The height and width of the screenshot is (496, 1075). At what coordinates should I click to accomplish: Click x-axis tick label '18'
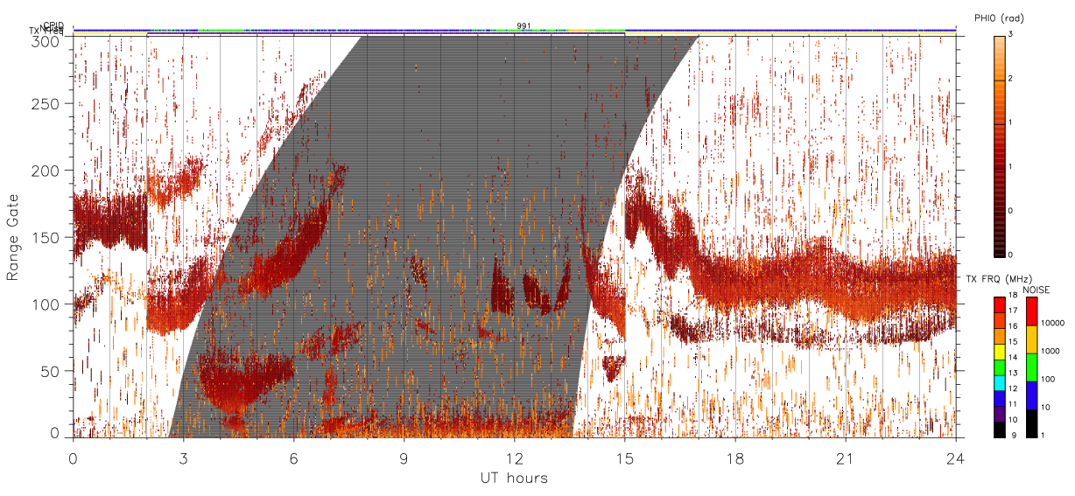point(735,458)
